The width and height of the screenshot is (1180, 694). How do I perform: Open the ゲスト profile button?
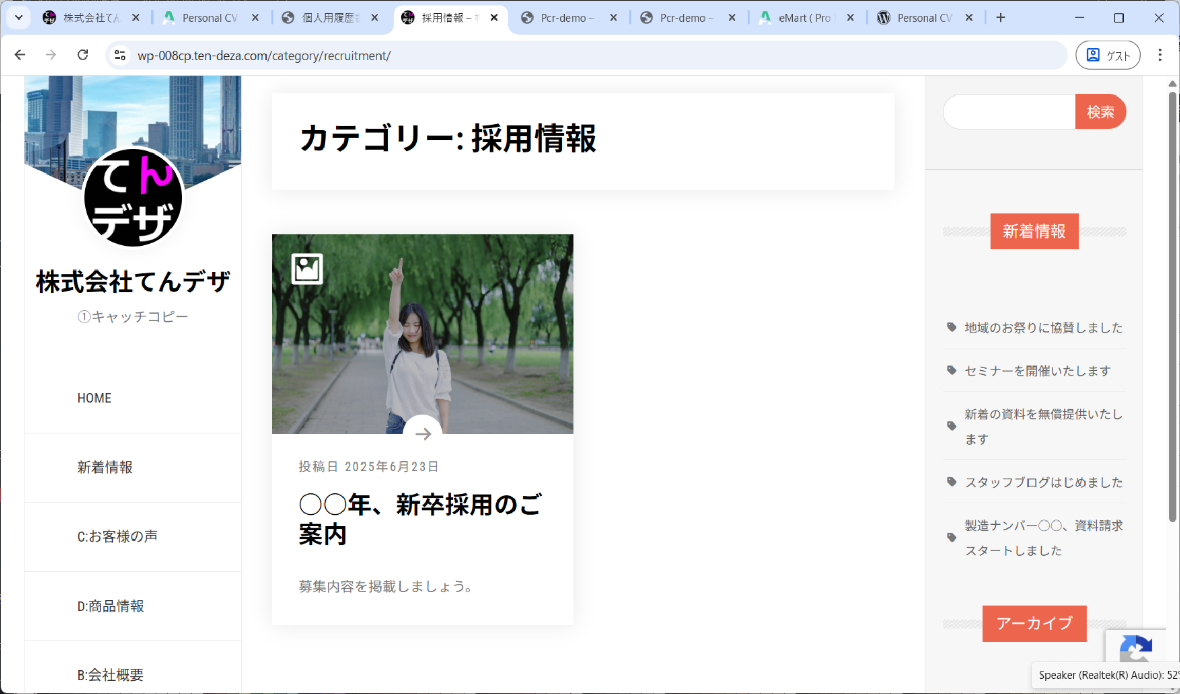coord(1108,55)
